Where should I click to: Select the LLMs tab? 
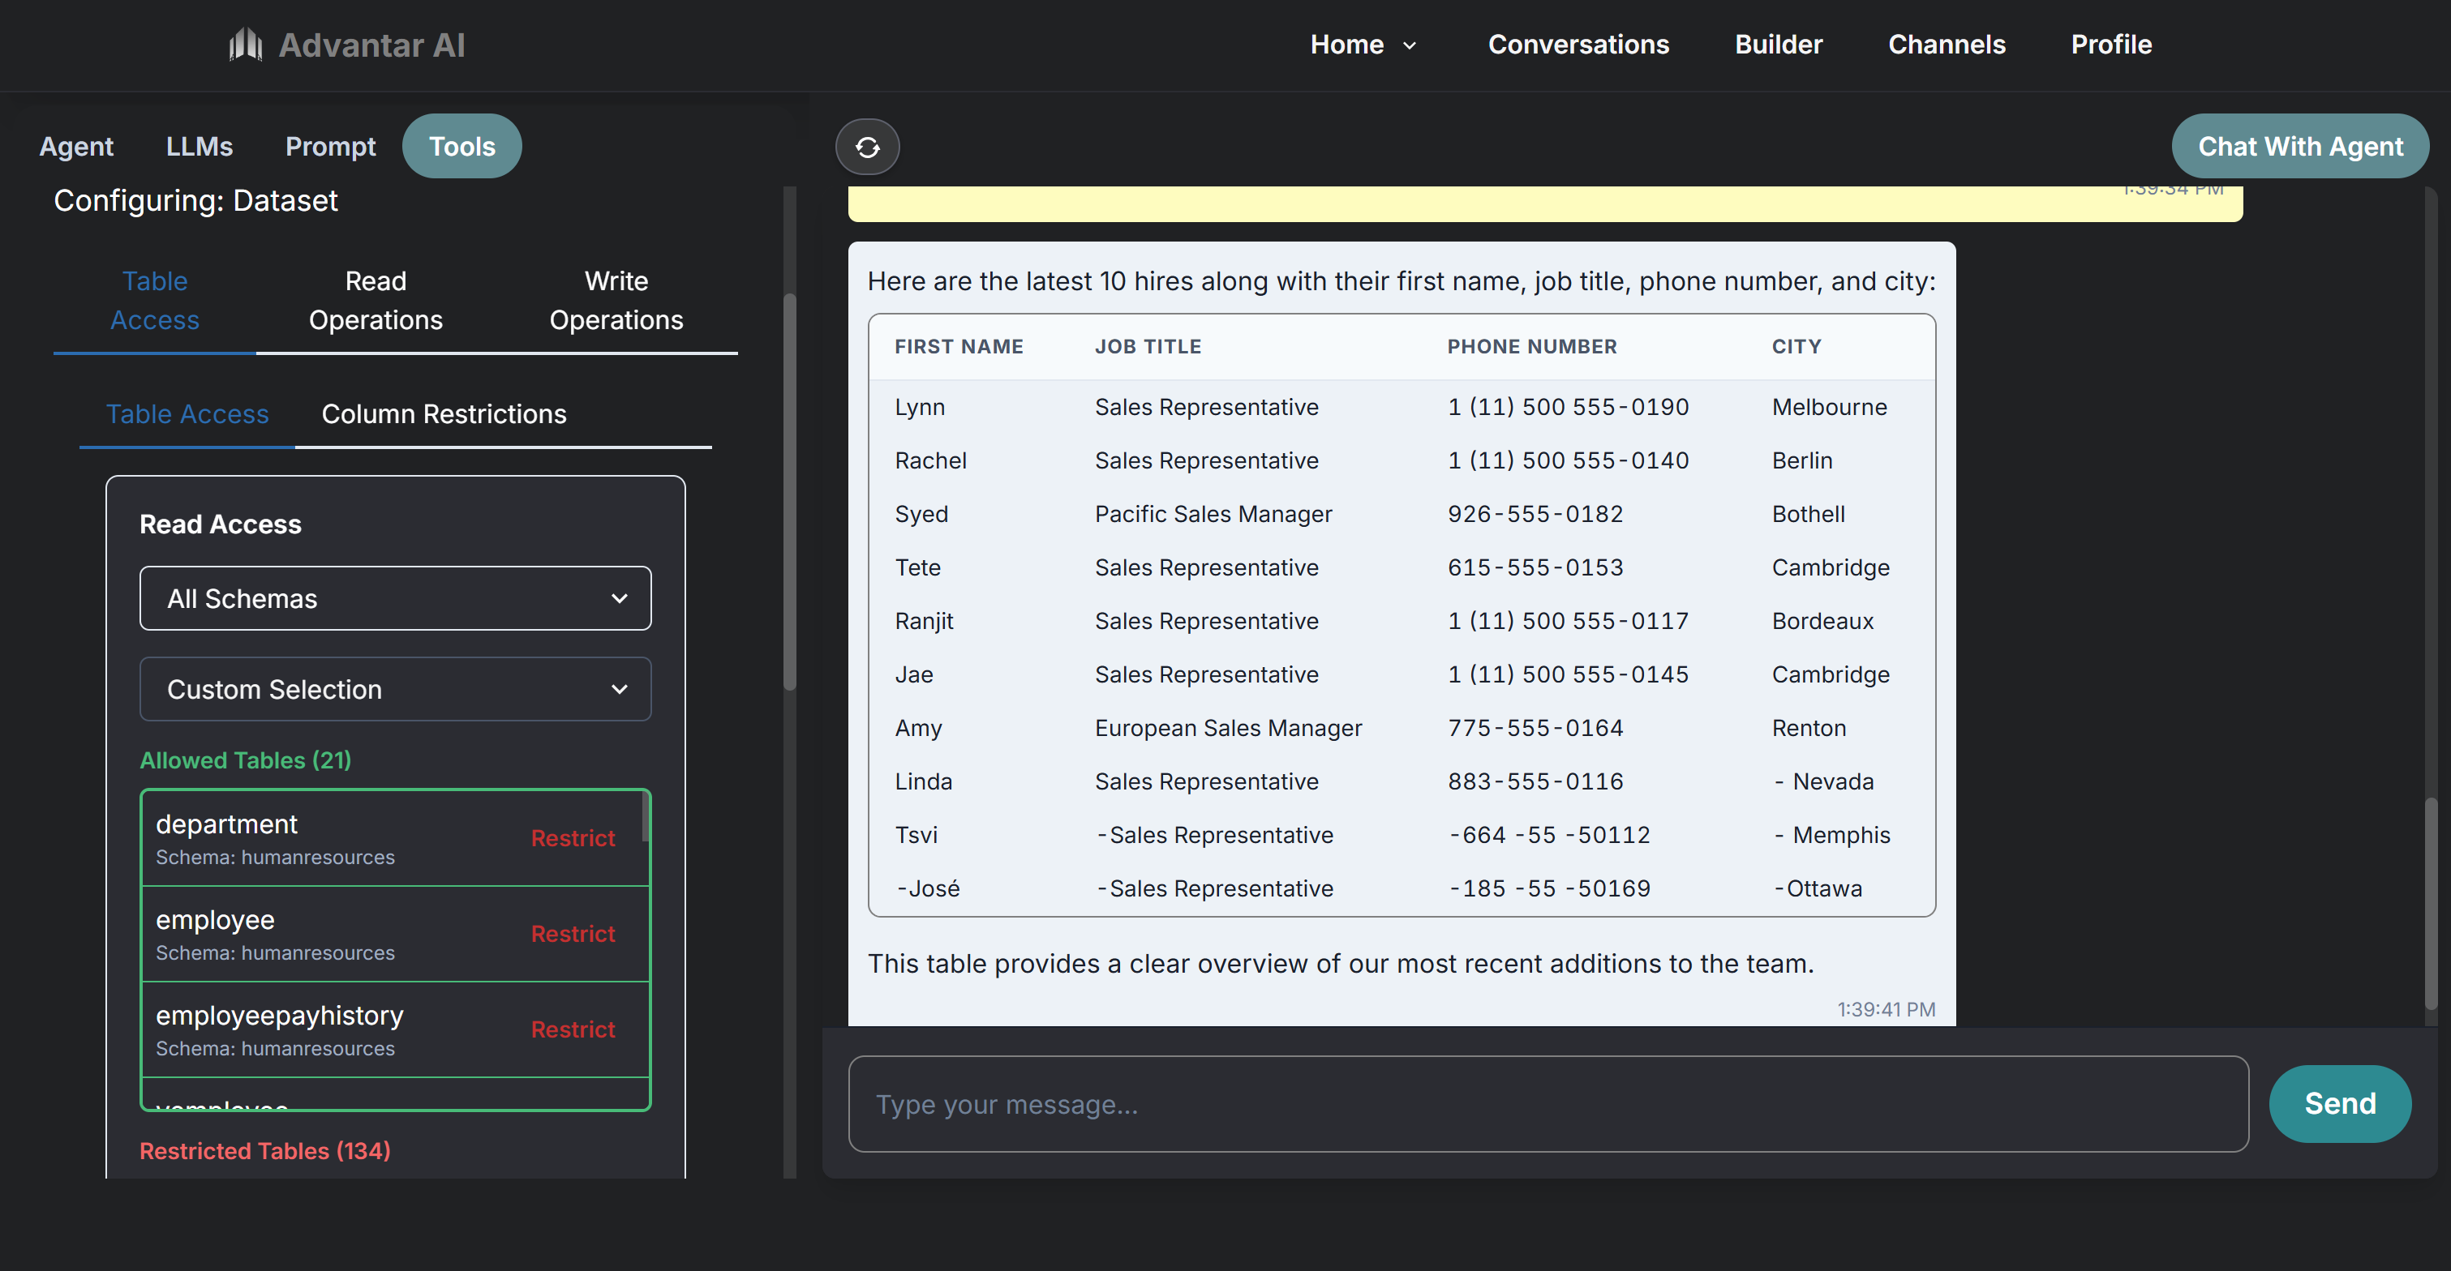pyautogui.click(x=199, y=147)
